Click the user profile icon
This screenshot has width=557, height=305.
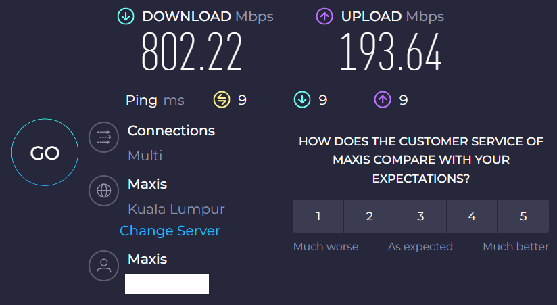(103, 266)
